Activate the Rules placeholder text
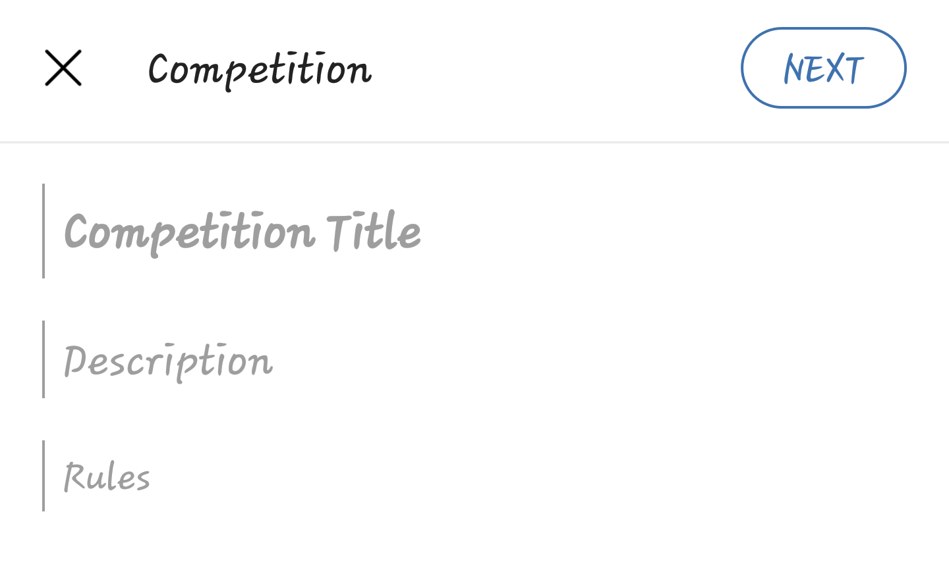 [x=107, y=477]
